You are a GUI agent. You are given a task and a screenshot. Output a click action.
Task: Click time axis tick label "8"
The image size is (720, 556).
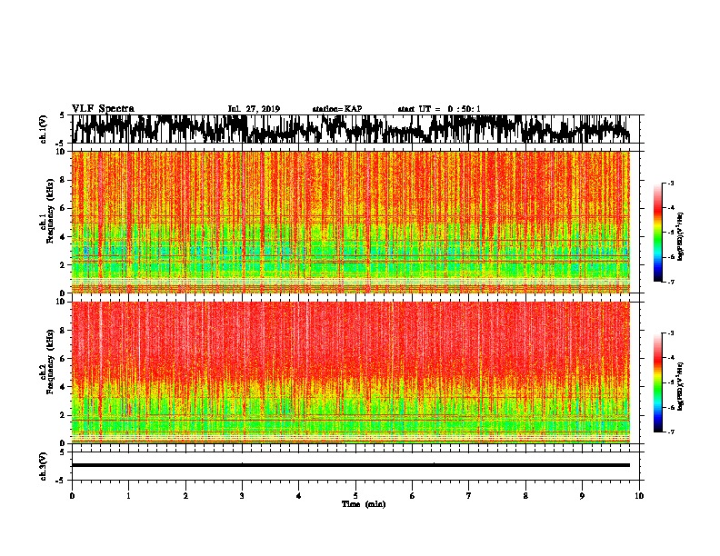[x=525, y=496]
